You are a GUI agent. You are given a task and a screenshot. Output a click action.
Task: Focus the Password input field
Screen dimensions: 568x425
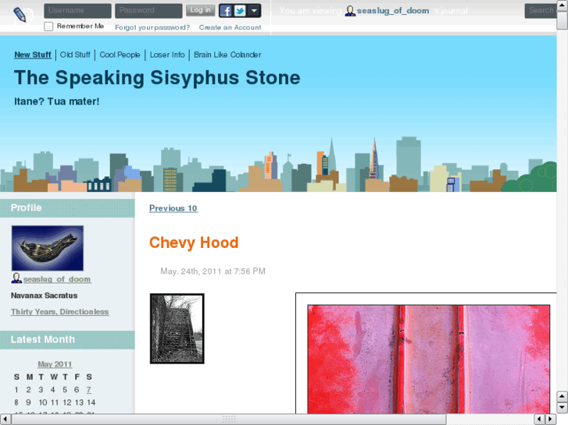coord(148,11)
